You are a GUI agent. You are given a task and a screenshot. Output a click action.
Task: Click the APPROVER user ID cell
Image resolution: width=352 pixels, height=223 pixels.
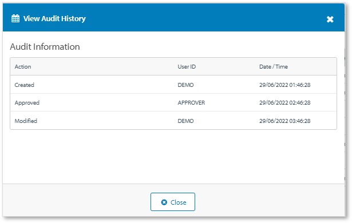[x=191, y=103]
